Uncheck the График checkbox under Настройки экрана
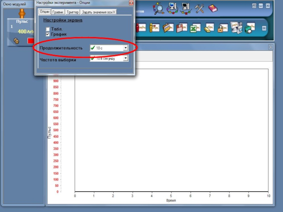This screenshot has height=212, width=283. coord(48,34)
